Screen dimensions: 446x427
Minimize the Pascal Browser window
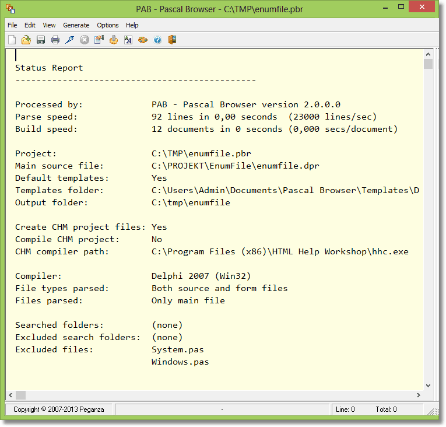click(385, 8)
